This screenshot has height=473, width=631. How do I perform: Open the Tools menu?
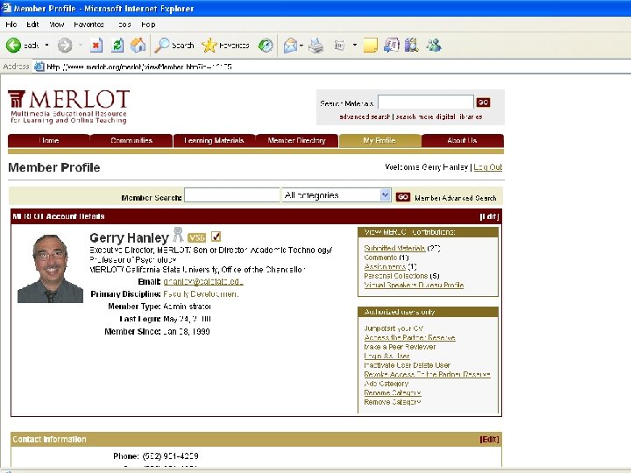(124, 25)
